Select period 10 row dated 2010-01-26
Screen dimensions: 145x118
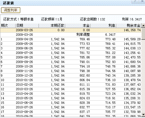(x=71, y=80)
